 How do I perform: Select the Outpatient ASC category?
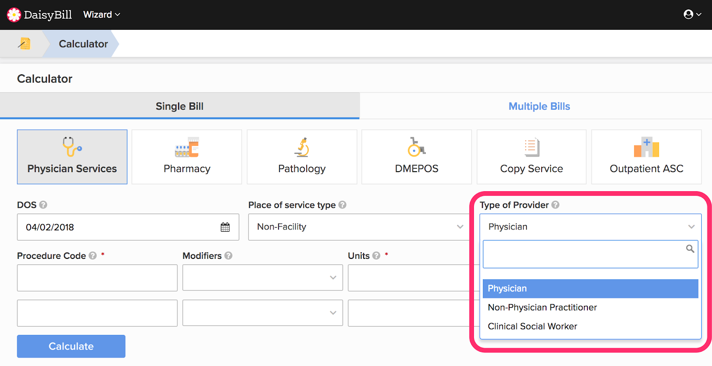pyautogui.click(x=646, y=157)
